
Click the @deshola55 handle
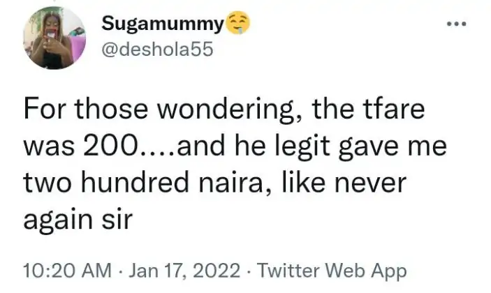tap(154, 49)
